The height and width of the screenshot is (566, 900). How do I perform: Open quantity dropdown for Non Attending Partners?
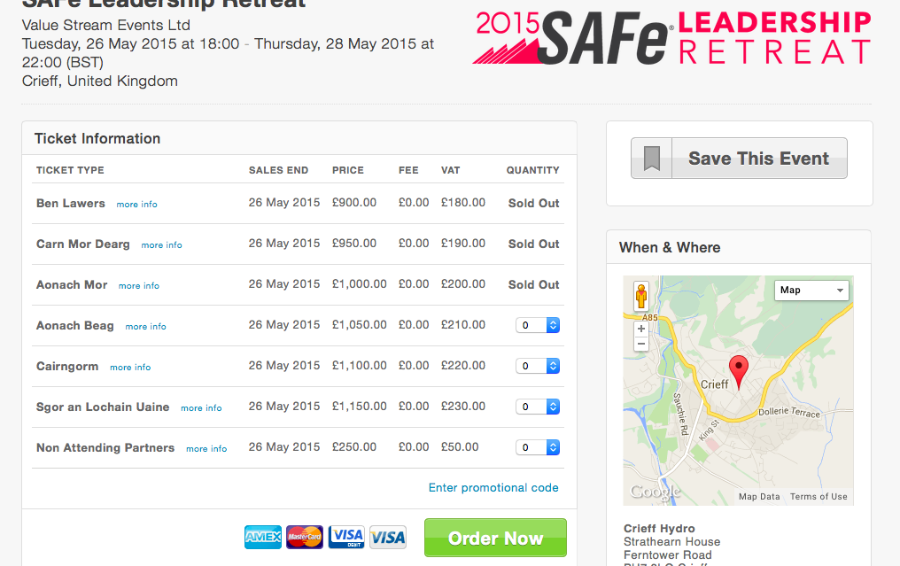(x=538, y=447)
